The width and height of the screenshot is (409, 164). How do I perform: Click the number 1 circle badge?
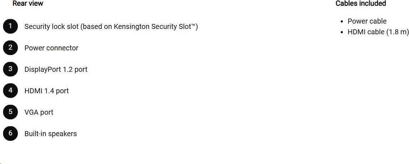[10, 26]
